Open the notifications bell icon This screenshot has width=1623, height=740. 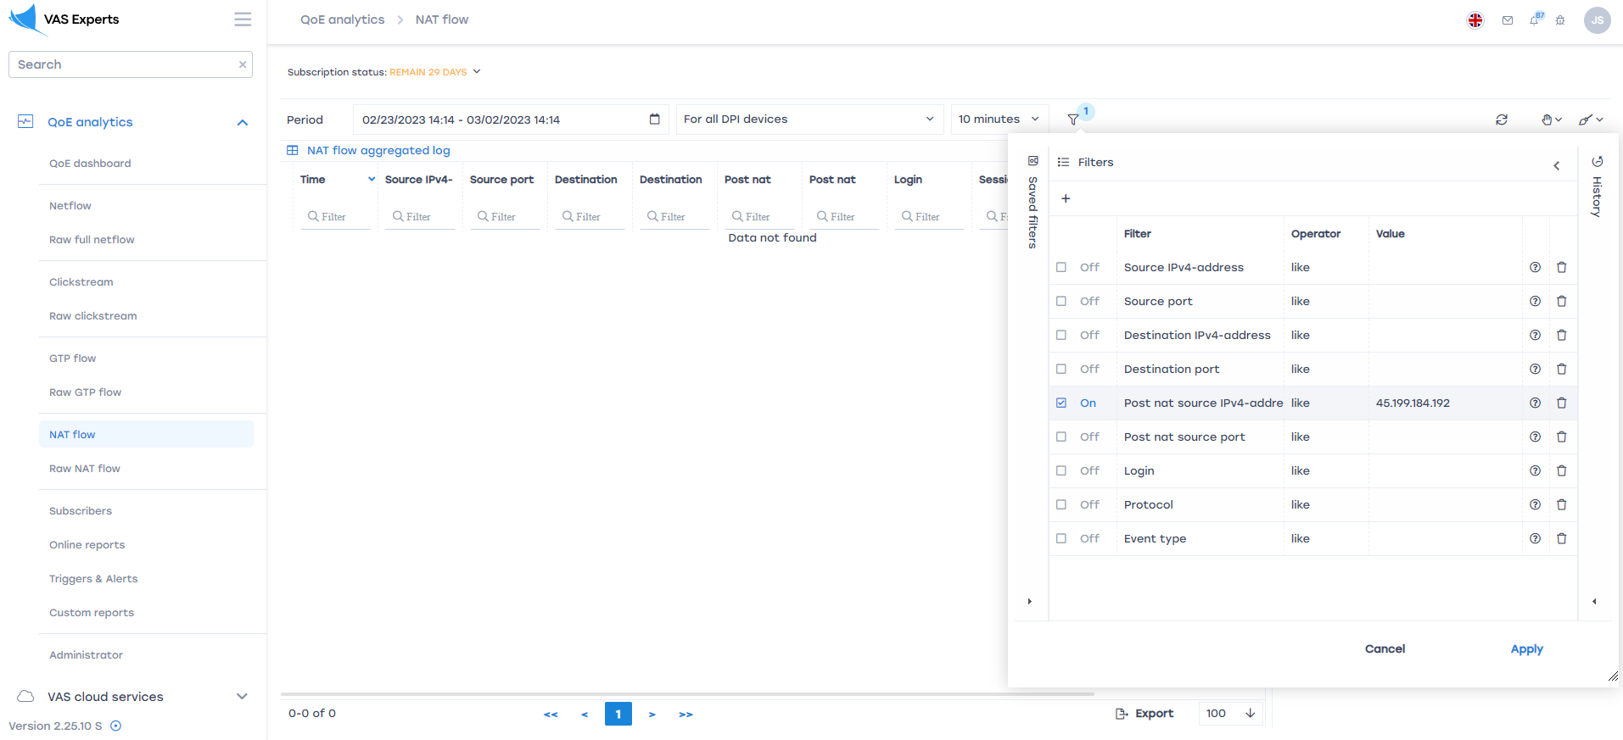1534,20
